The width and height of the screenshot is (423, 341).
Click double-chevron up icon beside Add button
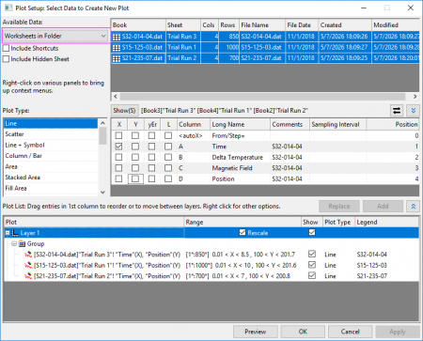pos(413,206)
